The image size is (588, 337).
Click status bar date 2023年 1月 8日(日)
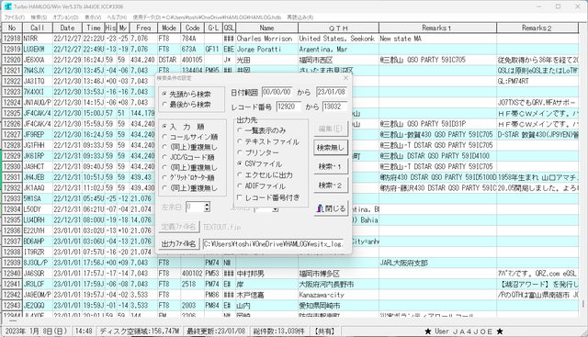(x=36, y=331)
